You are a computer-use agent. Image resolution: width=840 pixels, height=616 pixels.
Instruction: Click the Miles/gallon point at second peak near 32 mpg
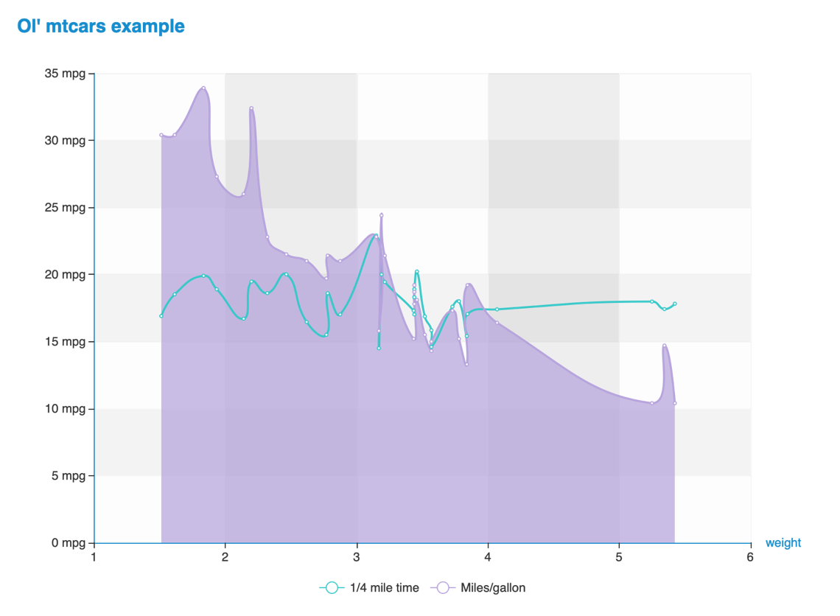(x=251, y=108)
